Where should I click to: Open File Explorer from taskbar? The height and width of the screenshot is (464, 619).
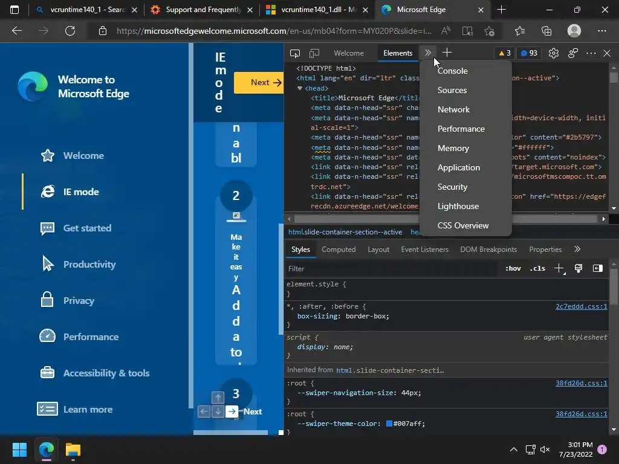click(73, 449)
